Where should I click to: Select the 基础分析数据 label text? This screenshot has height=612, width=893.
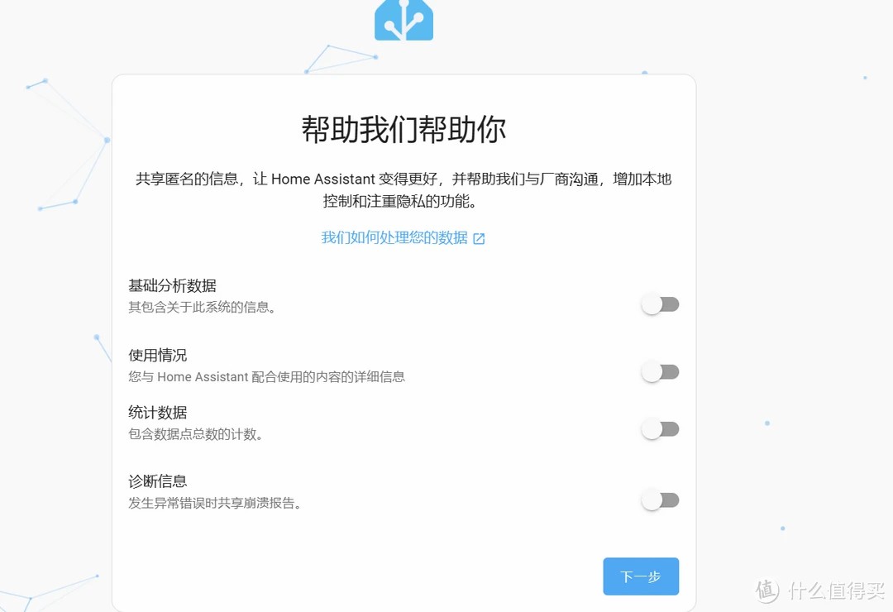pos(172,286)
